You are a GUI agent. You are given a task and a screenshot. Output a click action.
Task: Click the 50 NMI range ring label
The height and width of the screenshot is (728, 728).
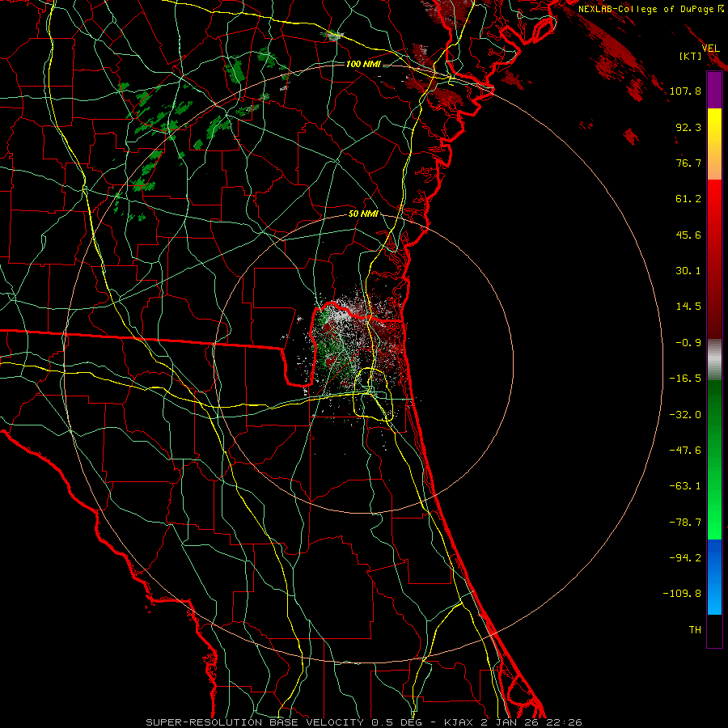pyautogui.click(x=363, y=214)
